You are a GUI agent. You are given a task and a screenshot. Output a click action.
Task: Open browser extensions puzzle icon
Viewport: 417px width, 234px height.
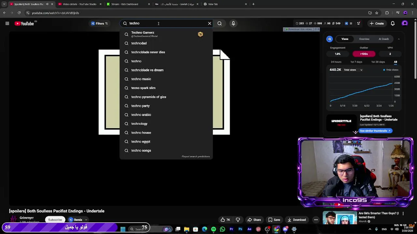[387, 13]
